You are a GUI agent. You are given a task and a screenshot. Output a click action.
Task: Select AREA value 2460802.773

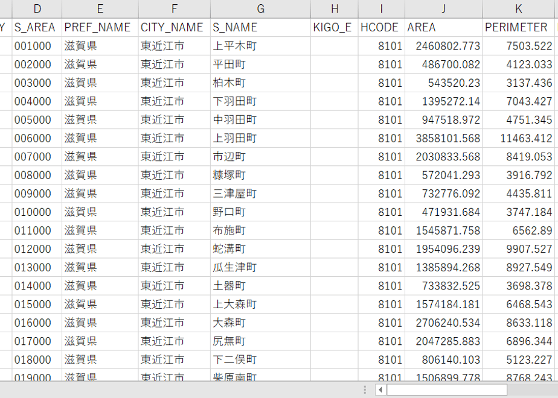tap(444, 46)
